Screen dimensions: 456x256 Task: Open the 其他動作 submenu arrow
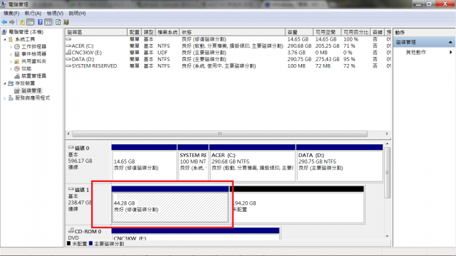[450, 52]
